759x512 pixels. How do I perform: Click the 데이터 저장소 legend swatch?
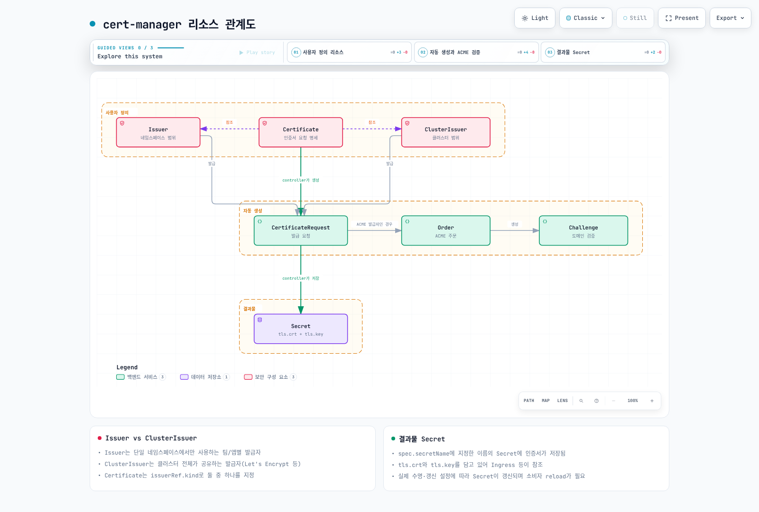pos(185,377)
